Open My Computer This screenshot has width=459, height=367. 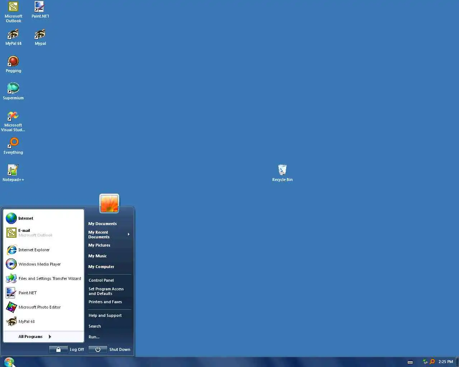109,267
